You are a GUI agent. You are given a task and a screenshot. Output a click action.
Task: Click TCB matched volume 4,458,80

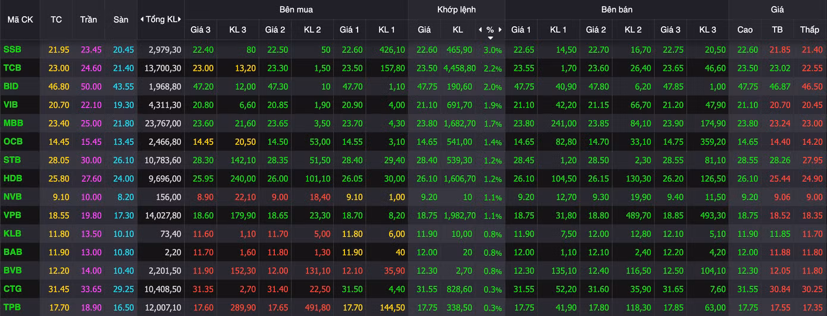459,68
